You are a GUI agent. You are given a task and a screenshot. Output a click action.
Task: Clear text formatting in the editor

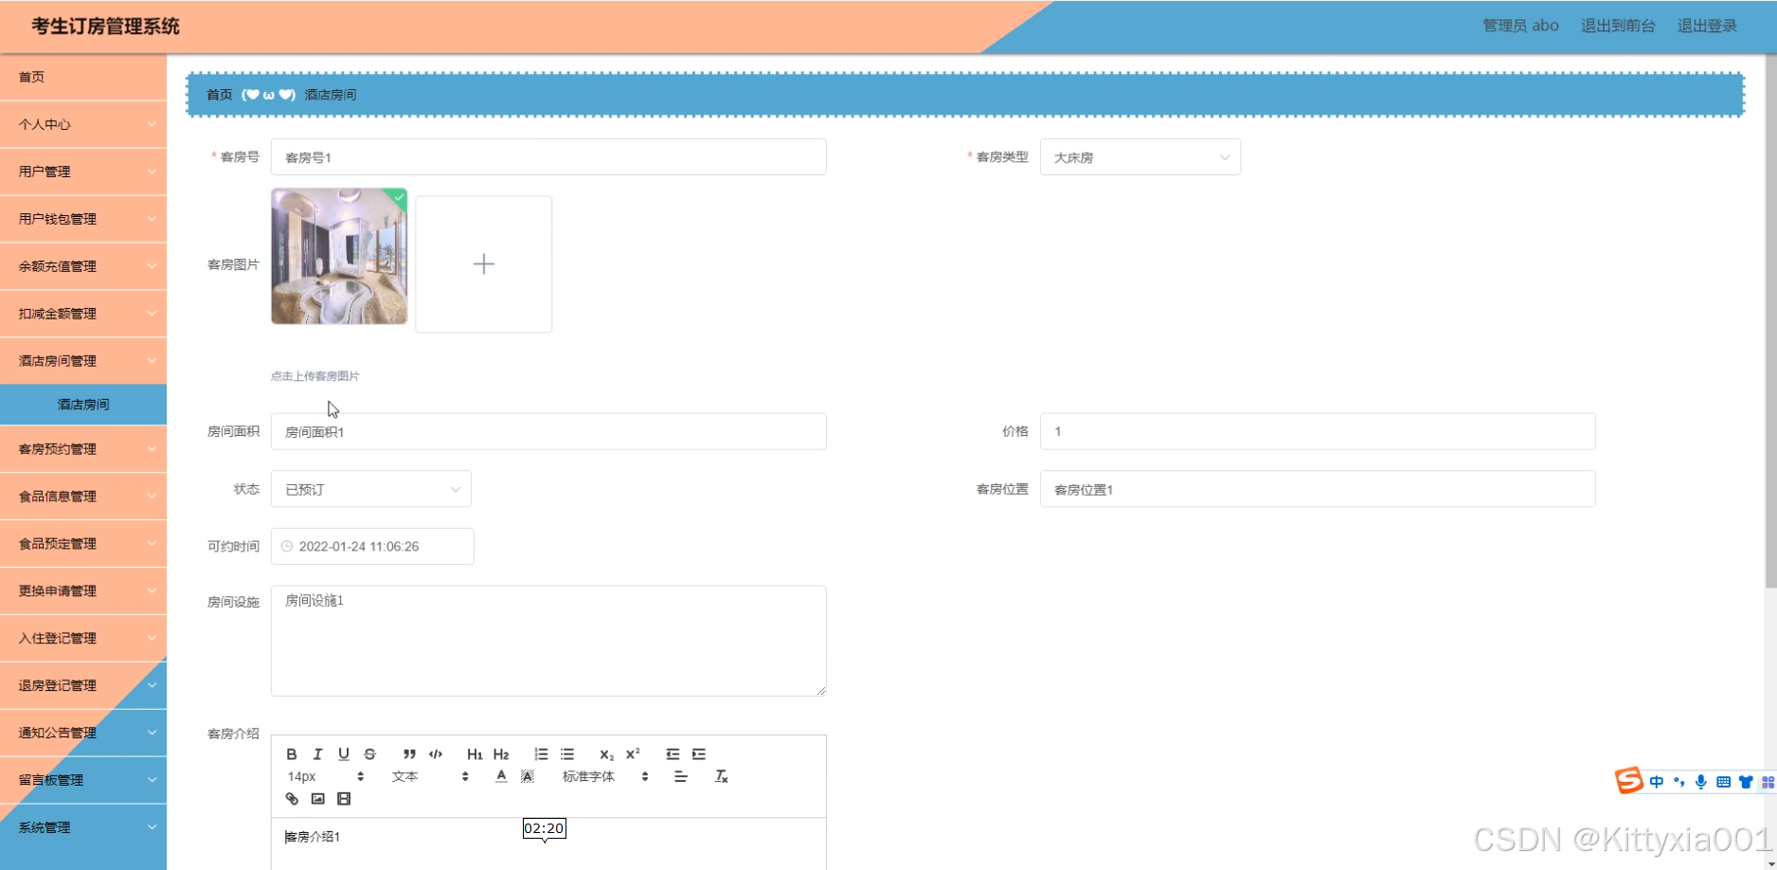721,776
